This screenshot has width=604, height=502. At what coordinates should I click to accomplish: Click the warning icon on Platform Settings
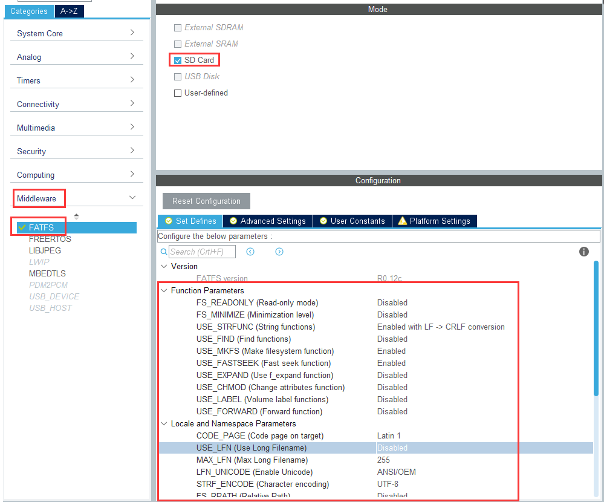pyautogui.click(x=402, y=221)
